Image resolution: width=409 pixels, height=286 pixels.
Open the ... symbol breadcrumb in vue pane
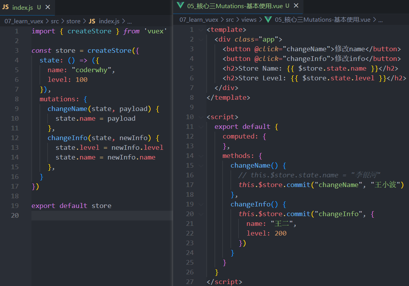click(x=380, y=20)
